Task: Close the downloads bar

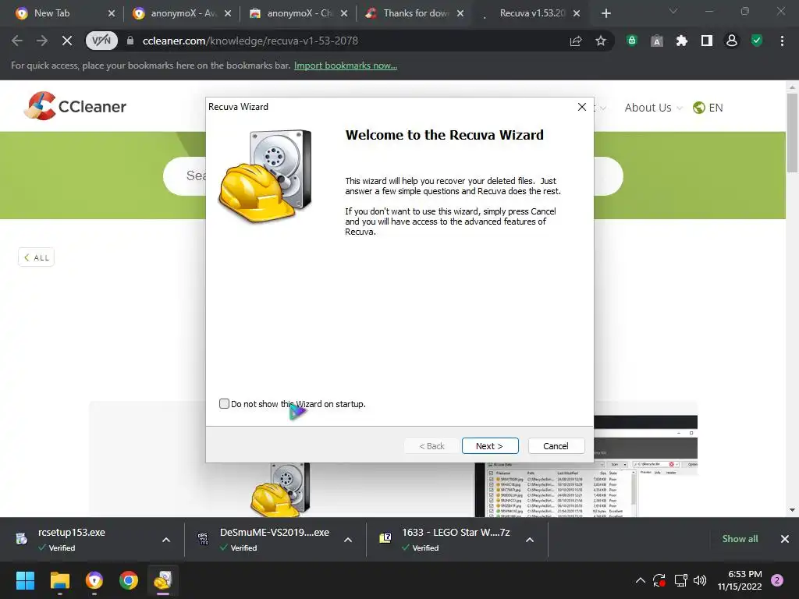Action: pos(785,539)
